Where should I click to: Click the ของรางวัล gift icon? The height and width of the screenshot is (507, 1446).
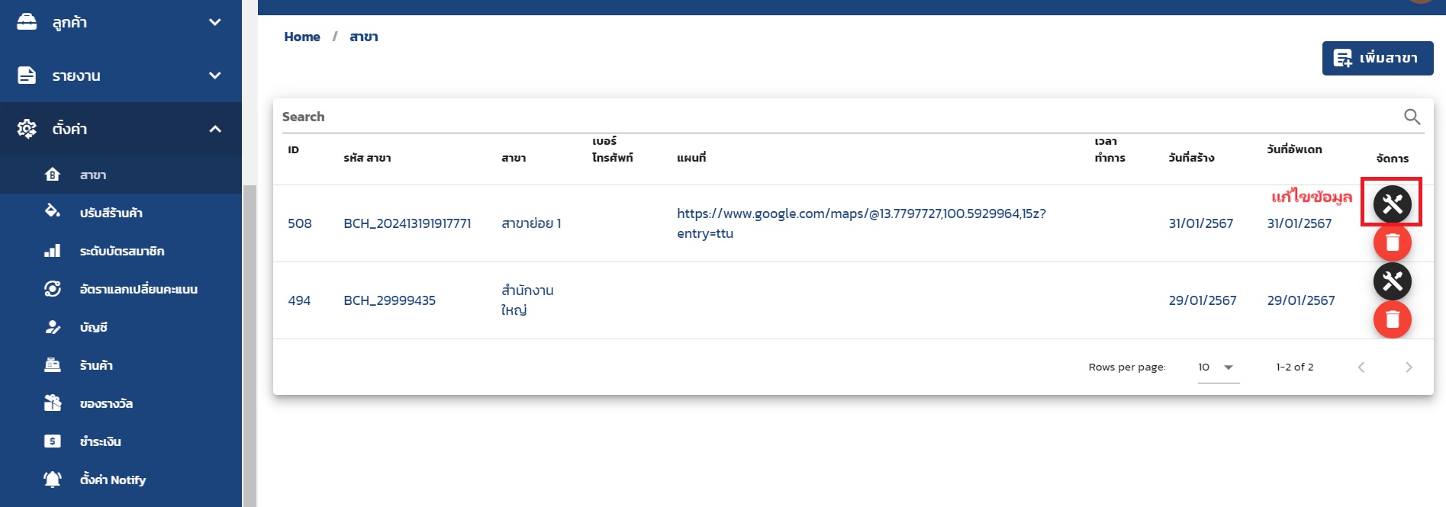click(53, 403)
